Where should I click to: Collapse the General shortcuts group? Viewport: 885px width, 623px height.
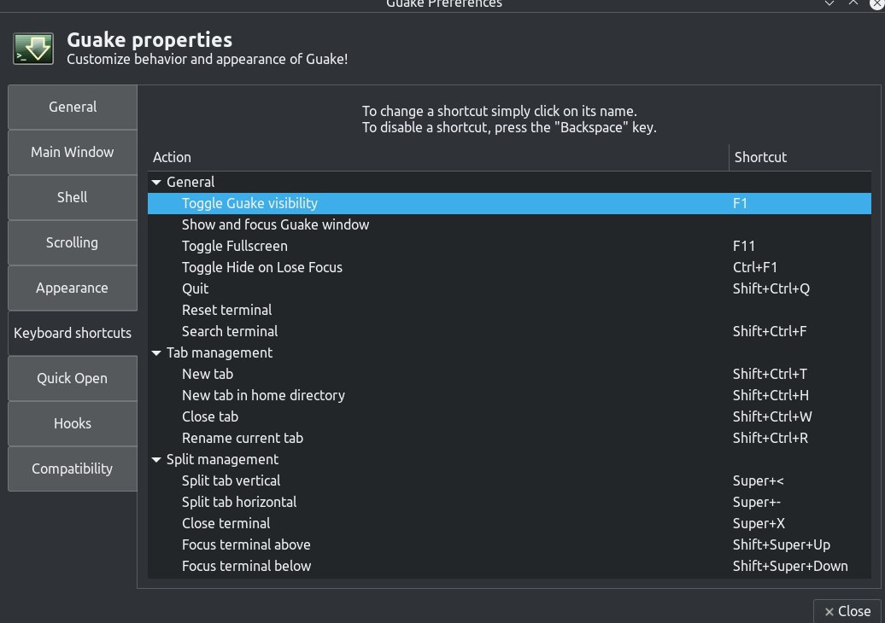156,182
